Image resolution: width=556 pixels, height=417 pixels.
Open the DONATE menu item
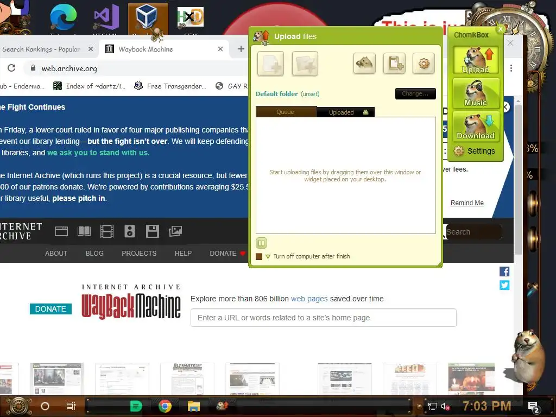[x=228, y=253]
